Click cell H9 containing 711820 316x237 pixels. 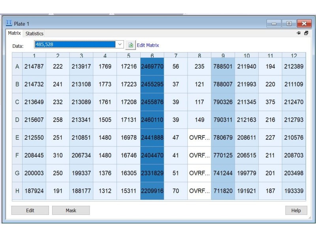223,191
